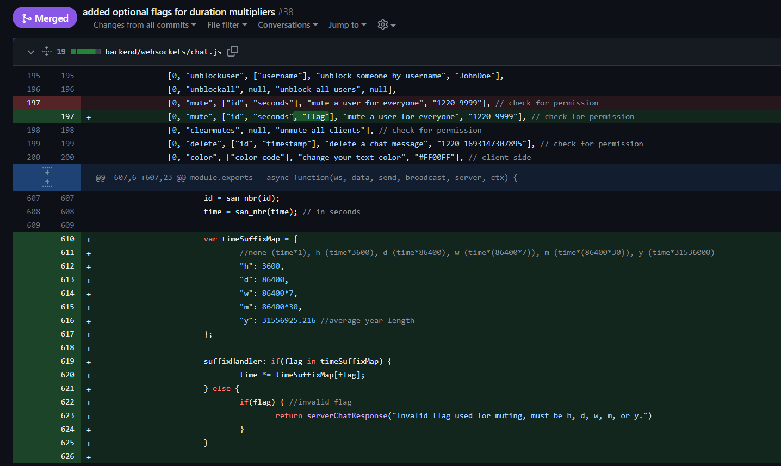
Task: Open the diff settings gear
Action: pyautogui.click(x=383, y=25)
